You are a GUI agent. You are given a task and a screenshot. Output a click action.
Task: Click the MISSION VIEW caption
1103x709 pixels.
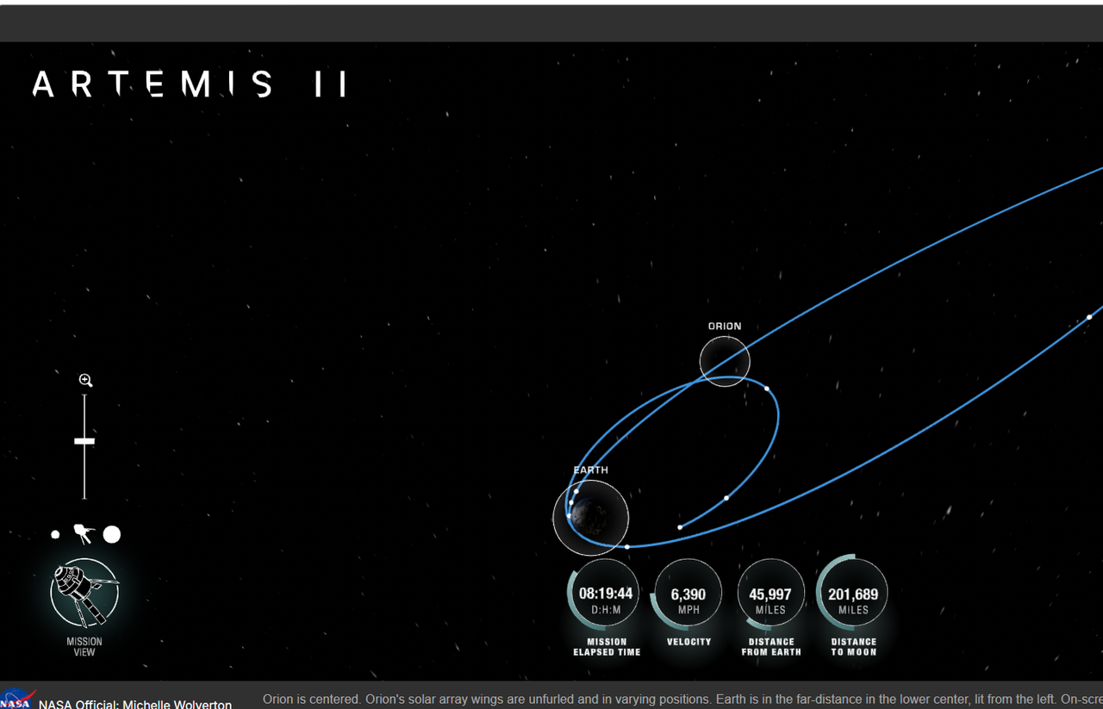pyautogui.click(x=84, y=647)
